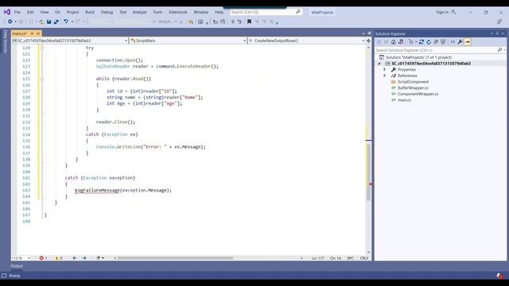Open the Attach dropdown arrow
The image size is (509, 286).
pyautogui.click(x=176, y=21)
